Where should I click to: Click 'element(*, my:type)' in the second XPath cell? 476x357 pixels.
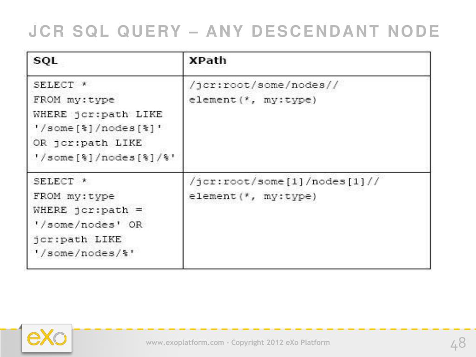252,197
